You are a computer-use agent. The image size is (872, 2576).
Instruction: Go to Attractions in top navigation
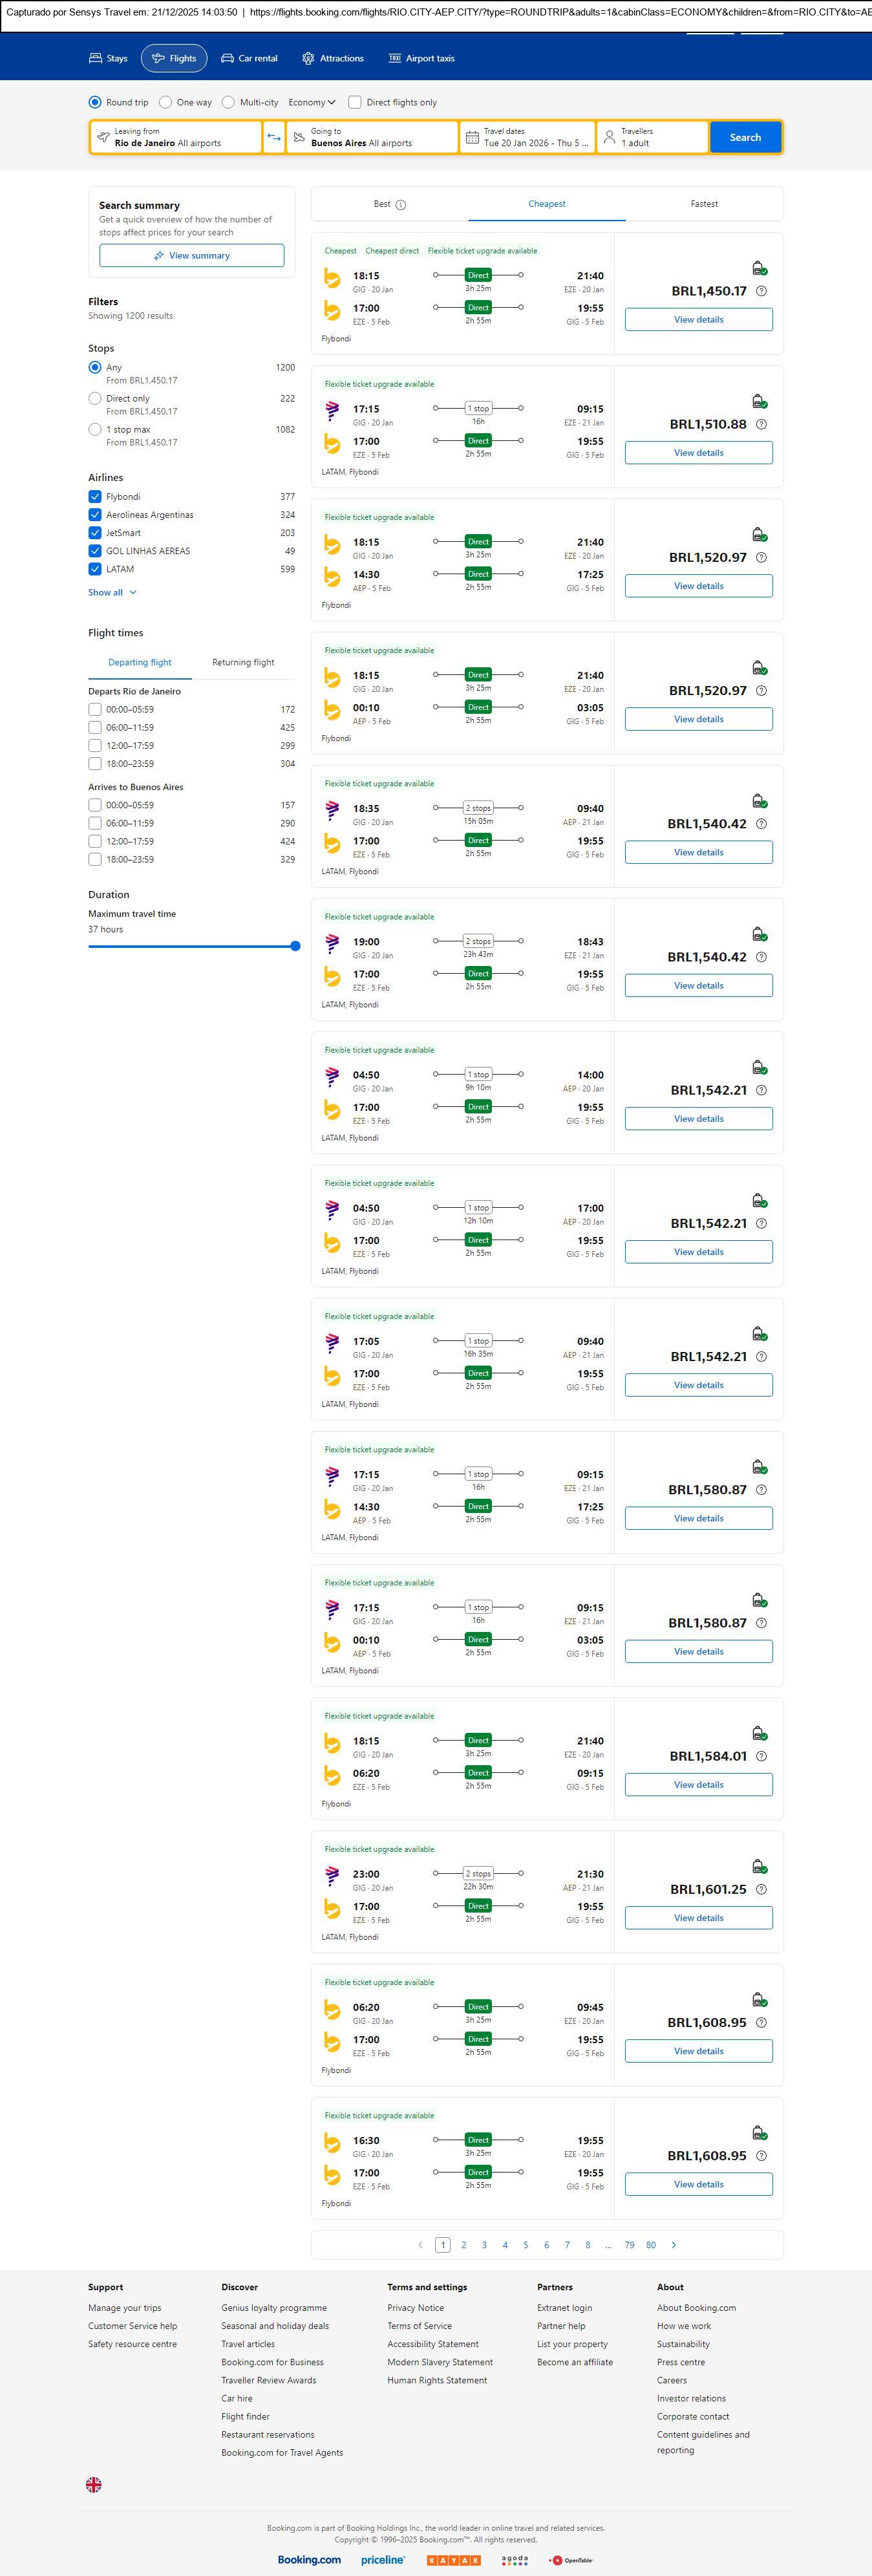coord(333,59)
